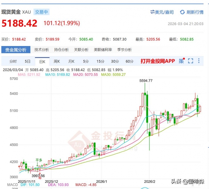The width and height of the screenshot is (209, 189).
Task: Click the 策 strategy icon
Action: click(181, 61)
